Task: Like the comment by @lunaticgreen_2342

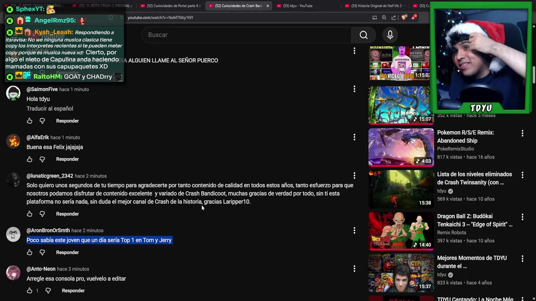Action: pyautogui.click(x=29, y=214)
